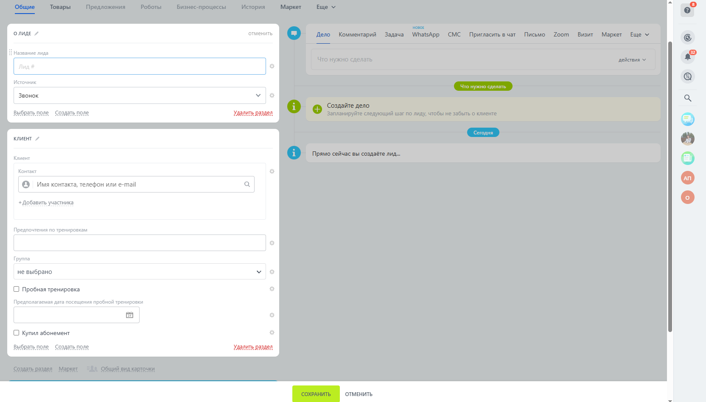Open the действия dropdown
The height and width of the screenshot is (402, 706).
point(632,60)
